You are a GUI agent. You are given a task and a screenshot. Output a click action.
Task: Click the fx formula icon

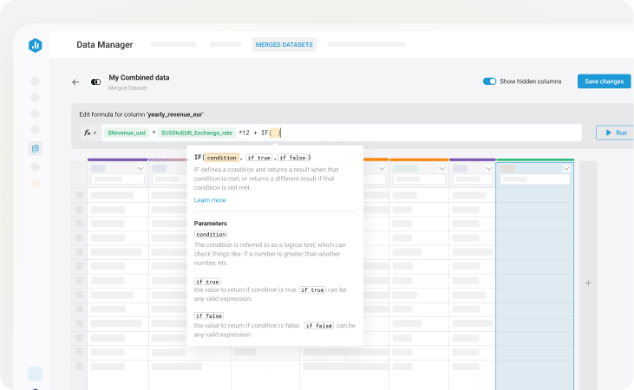point(88,133)
